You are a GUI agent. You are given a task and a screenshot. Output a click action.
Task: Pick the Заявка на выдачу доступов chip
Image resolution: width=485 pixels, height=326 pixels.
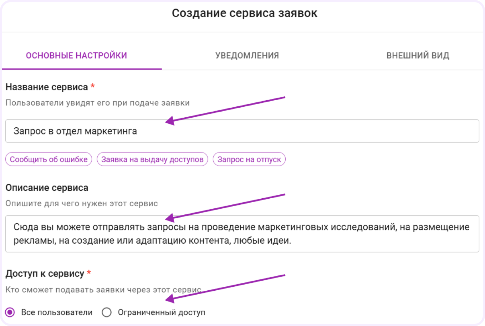(152, 159)
